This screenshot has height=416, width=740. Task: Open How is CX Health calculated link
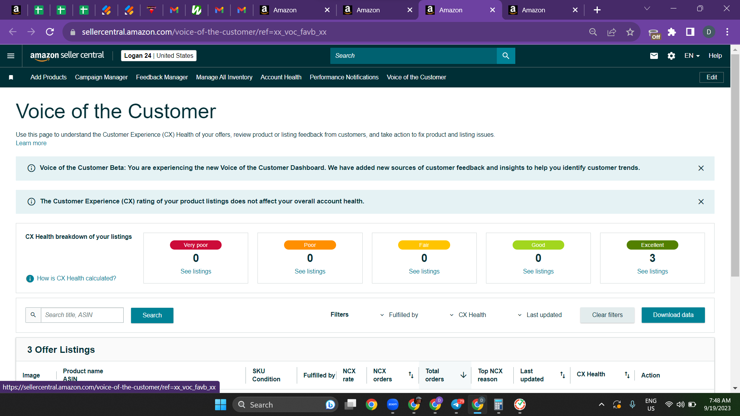pyautogui.click(x=76, y=278)
